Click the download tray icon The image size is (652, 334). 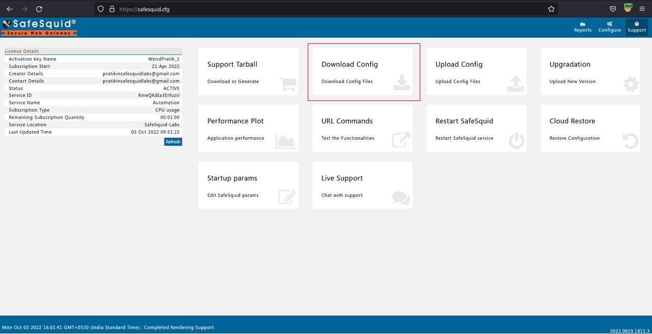[x=402, y=84]
